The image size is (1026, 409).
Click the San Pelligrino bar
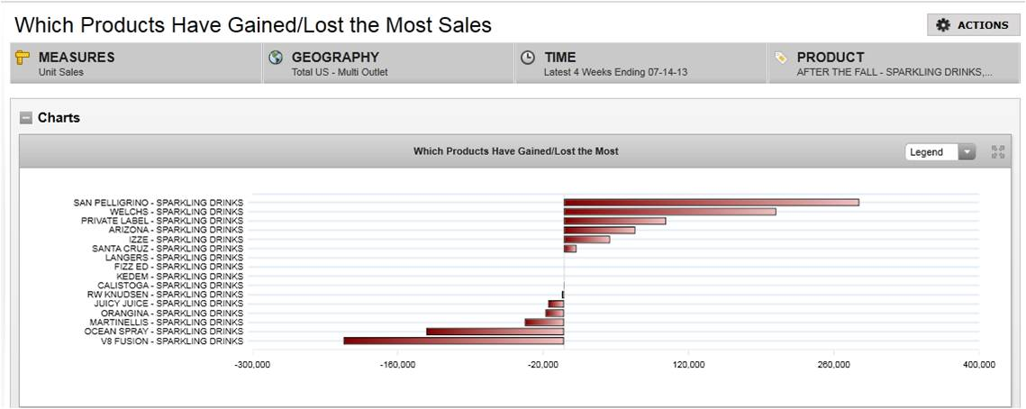point(711,203)
